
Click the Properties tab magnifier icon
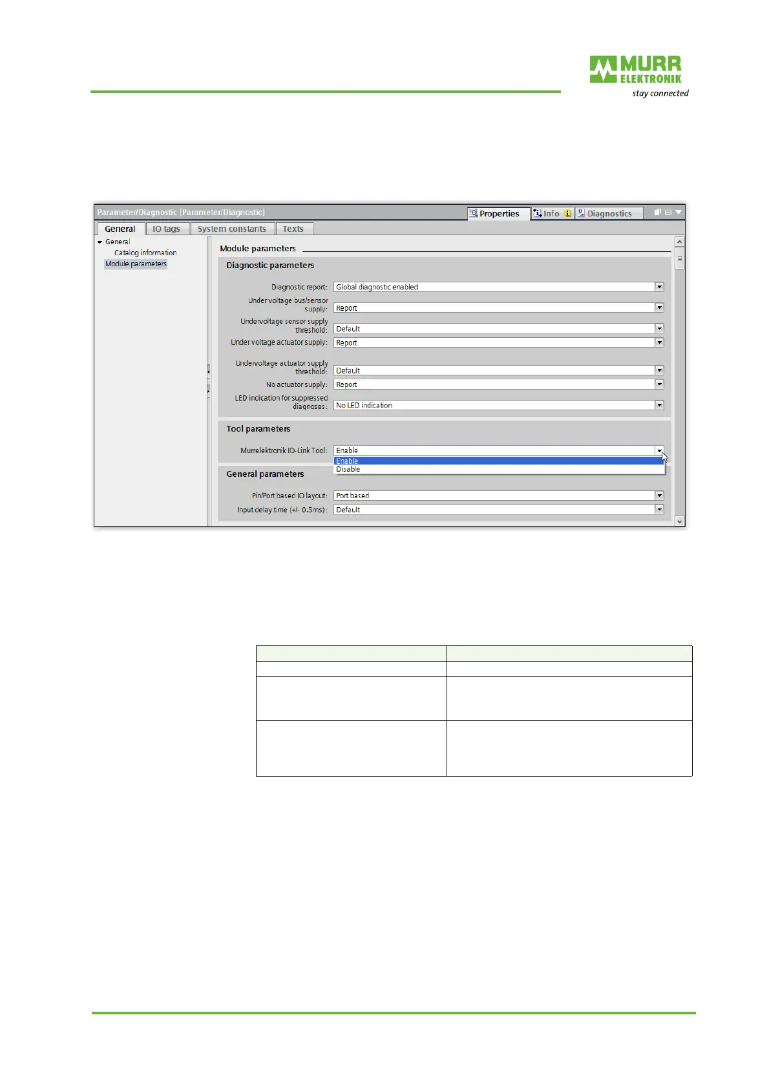[473, 213]
